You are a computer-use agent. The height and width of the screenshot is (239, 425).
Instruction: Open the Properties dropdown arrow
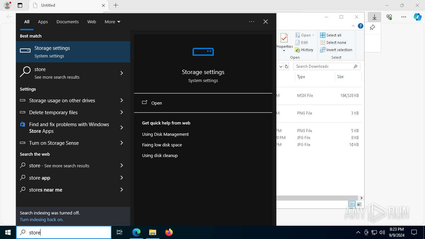point(284,51)
